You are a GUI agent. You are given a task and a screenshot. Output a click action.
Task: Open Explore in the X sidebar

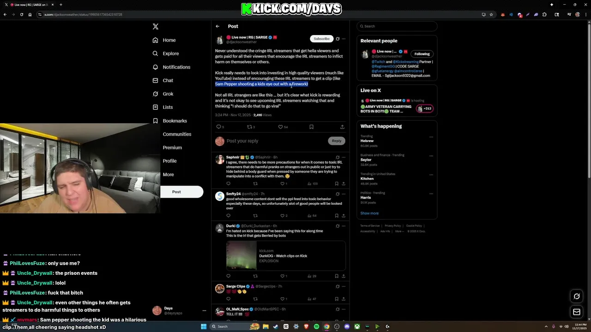point(165,53)
